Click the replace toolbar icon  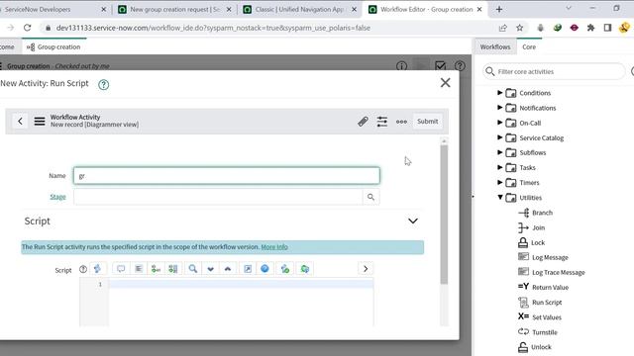pyautogui.click(x=156, y=269)
